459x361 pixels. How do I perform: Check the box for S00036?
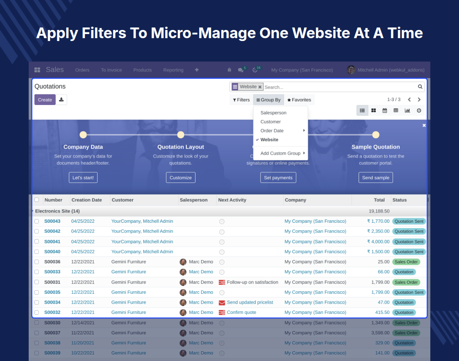[36, 262]
